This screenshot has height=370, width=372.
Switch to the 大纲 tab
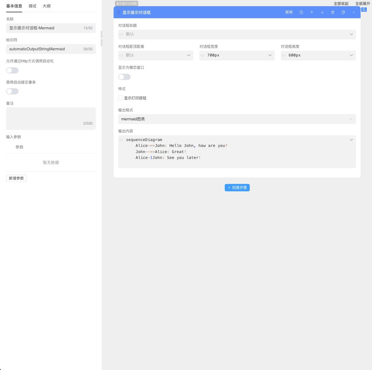(x=47, y=6)
